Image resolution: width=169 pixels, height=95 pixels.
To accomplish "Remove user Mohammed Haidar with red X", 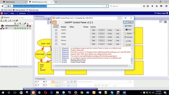I will (30, 26).
